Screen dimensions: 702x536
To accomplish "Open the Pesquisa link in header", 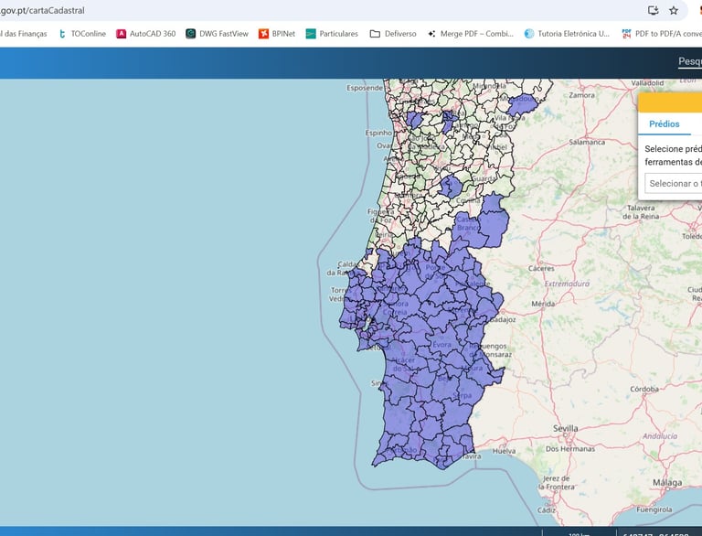I will pos(690,62).
